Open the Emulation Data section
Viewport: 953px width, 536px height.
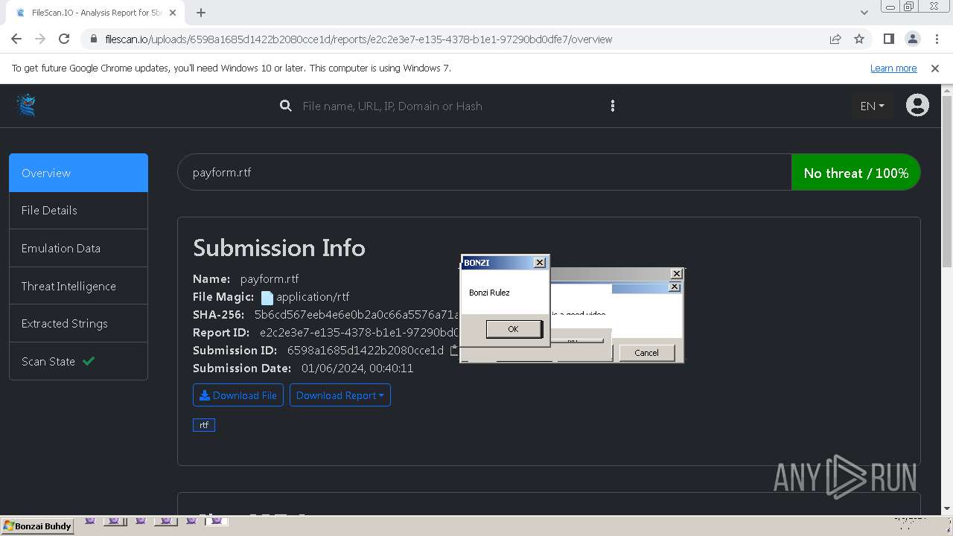tap(78, 248)
